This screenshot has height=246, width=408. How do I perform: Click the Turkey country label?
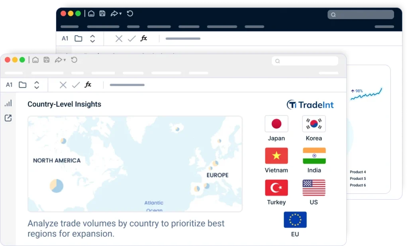tap(277, 202)
